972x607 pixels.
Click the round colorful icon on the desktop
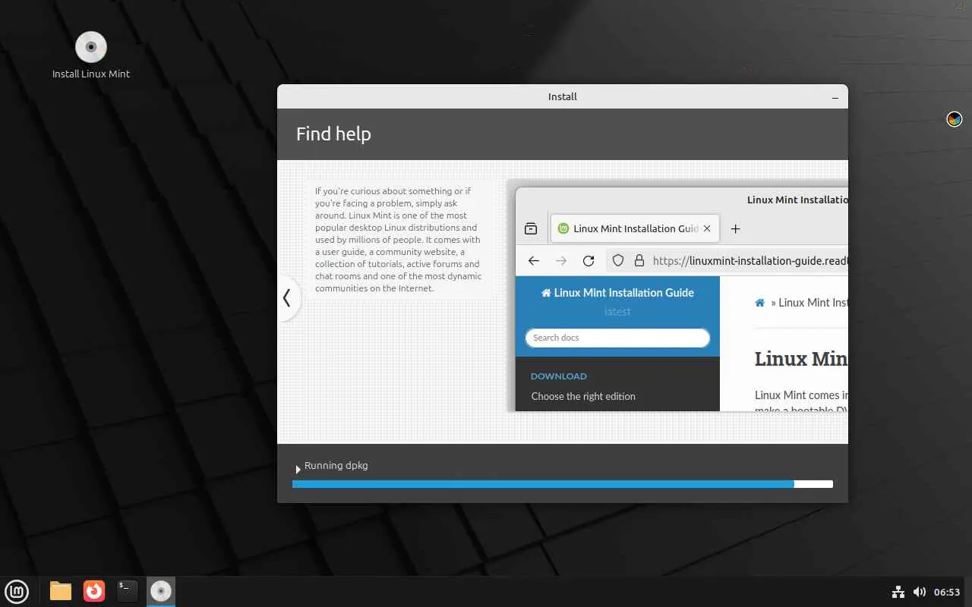(x=955, y=119)
